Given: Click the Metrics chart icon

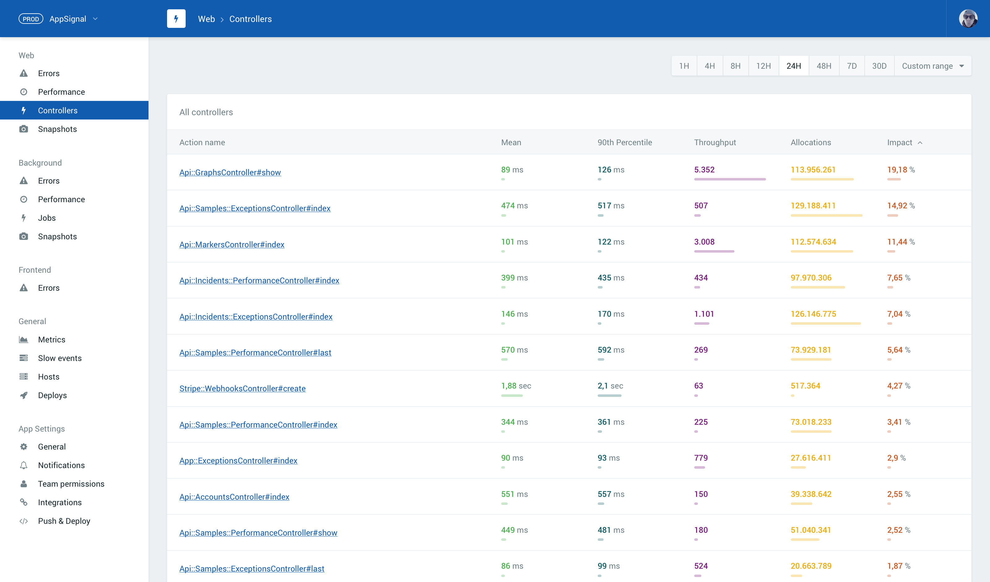Looking at the screenshot, I should (24, 339).
